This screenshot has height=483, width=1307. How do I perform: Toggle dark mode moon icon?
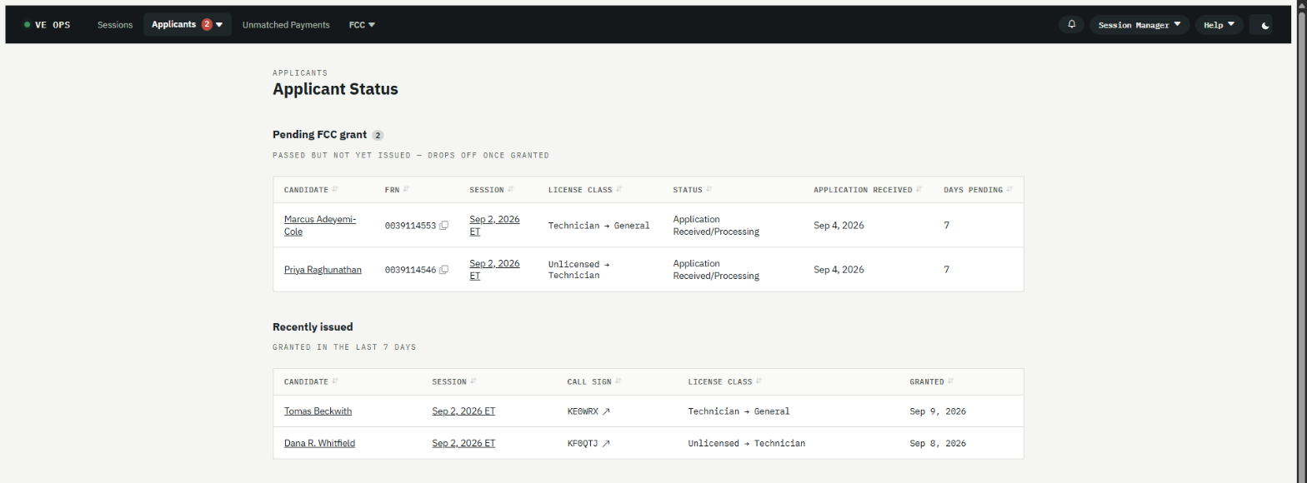click(1265, 25)
